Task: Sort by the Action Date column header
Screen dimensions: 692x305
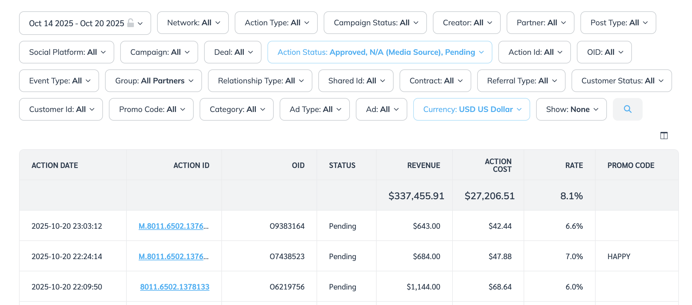Action: [x=55, y=165]
